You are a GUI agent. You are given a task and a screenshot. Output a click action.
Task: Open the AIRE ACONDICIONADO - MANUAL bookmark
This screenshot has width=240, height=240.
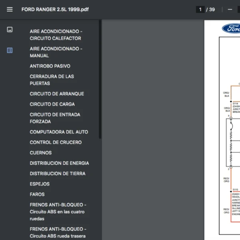point(56,52)
